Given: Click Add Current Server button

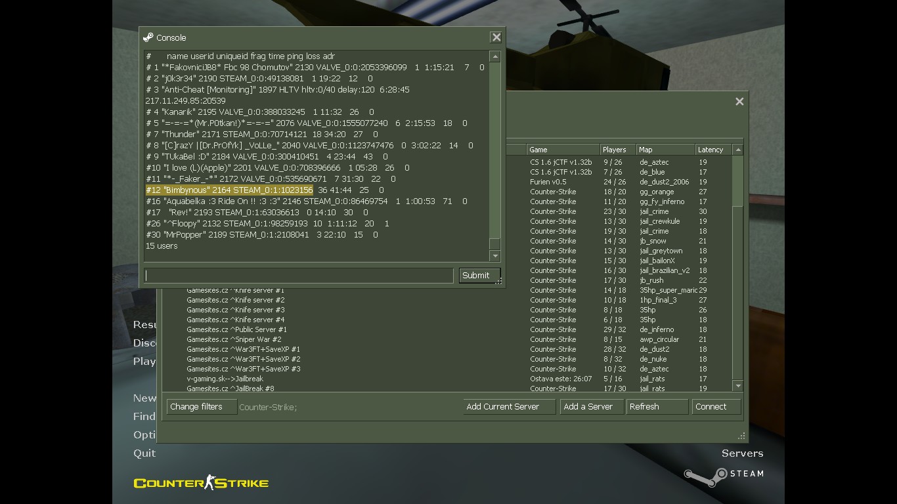Looking at the screenshot, I should coord(509,407).
